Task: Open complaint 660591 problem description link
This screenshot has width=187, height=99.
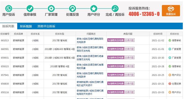Action: point(90,49)
